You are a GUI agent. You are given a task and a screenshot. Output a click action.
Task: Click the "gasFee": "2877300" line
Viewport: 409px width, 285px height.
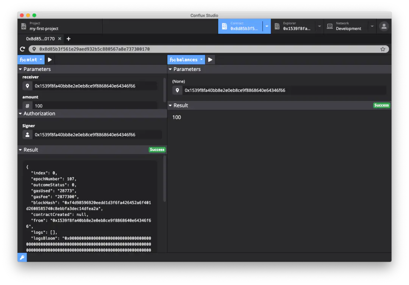[x=55, y=197]
